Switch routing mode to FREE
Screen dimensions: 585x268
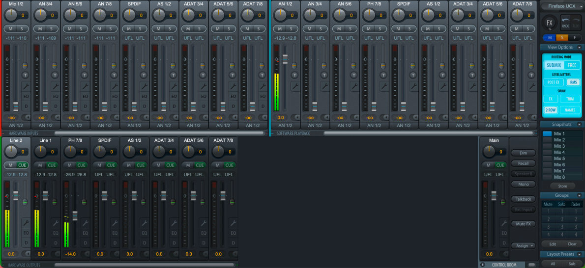pyautogui.click(x=572, y=65)
